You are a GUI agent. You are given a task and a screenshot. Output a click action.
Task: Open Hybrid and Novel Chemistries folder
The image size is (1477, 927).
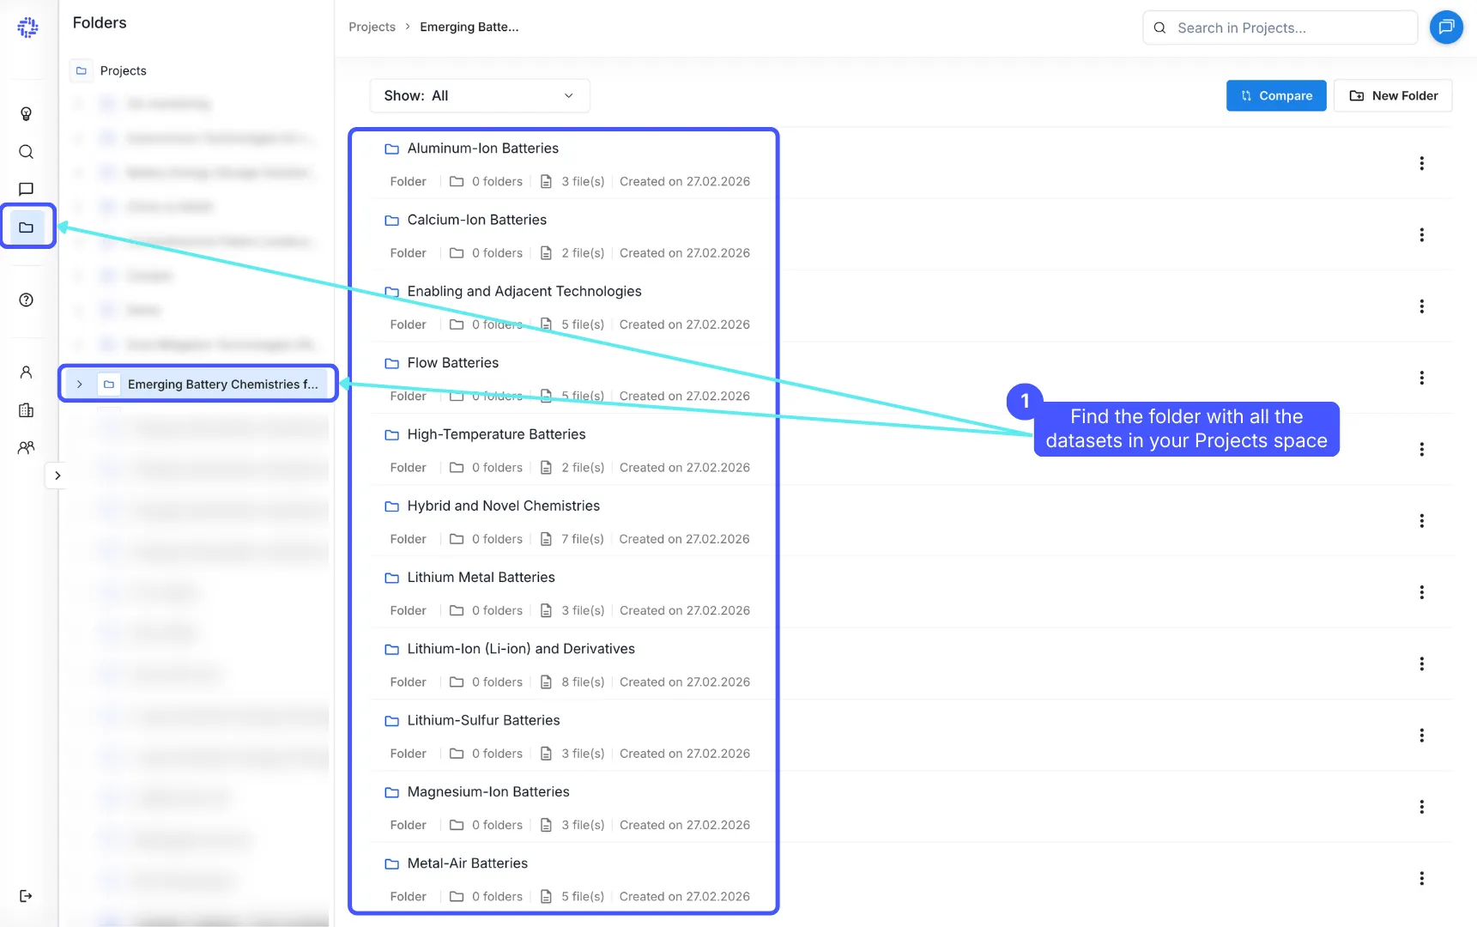[503, 506]
